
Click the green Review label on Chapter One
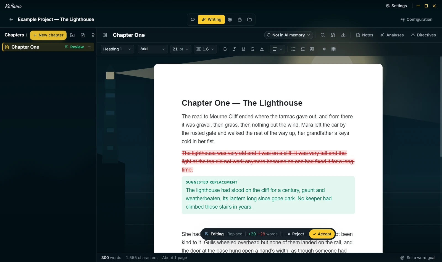click(74, 47)
